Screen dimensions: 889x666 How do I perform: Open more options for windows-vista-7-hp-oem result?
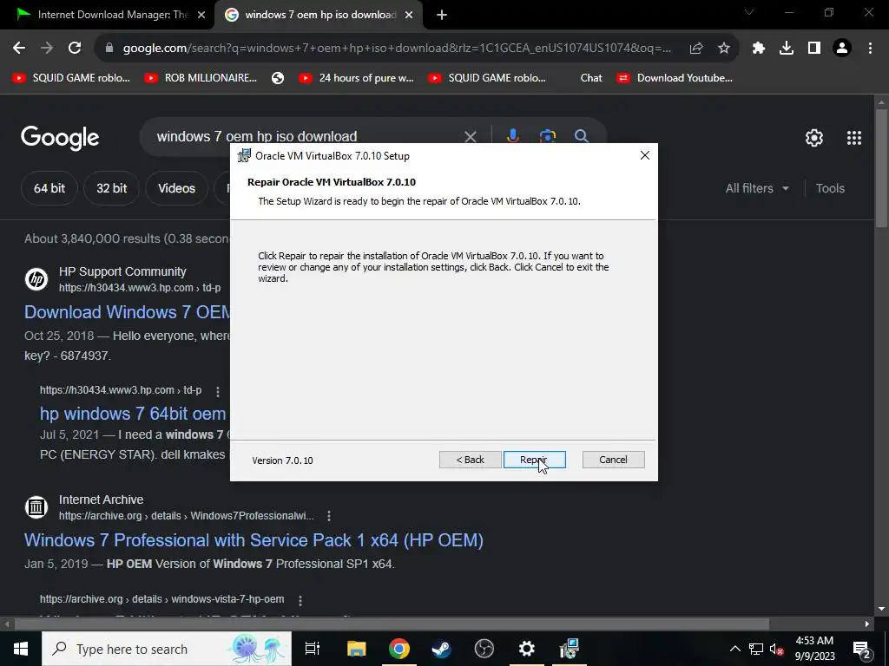click(x=300, y=600)
